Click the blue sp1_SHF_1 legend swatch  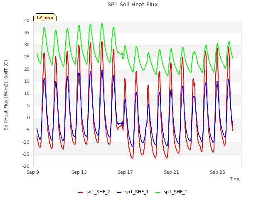119,192
